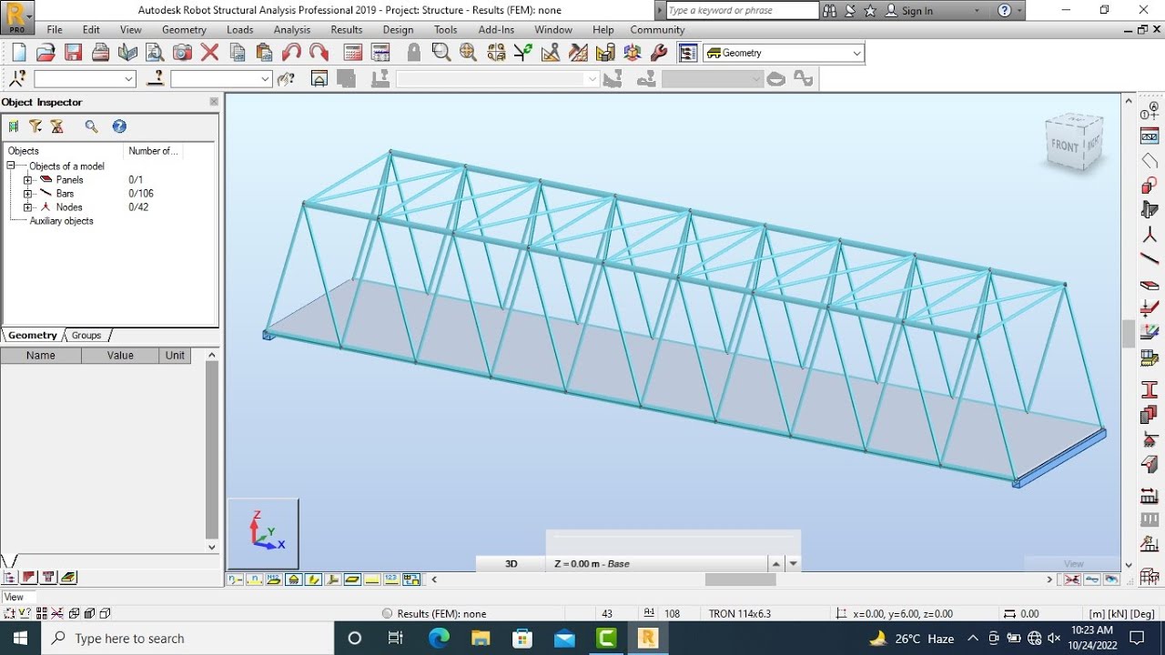This screenshot has height=655, width=1165.
Task: Open Print Preview with the magnifier-page icon
Action: [155, 53]
